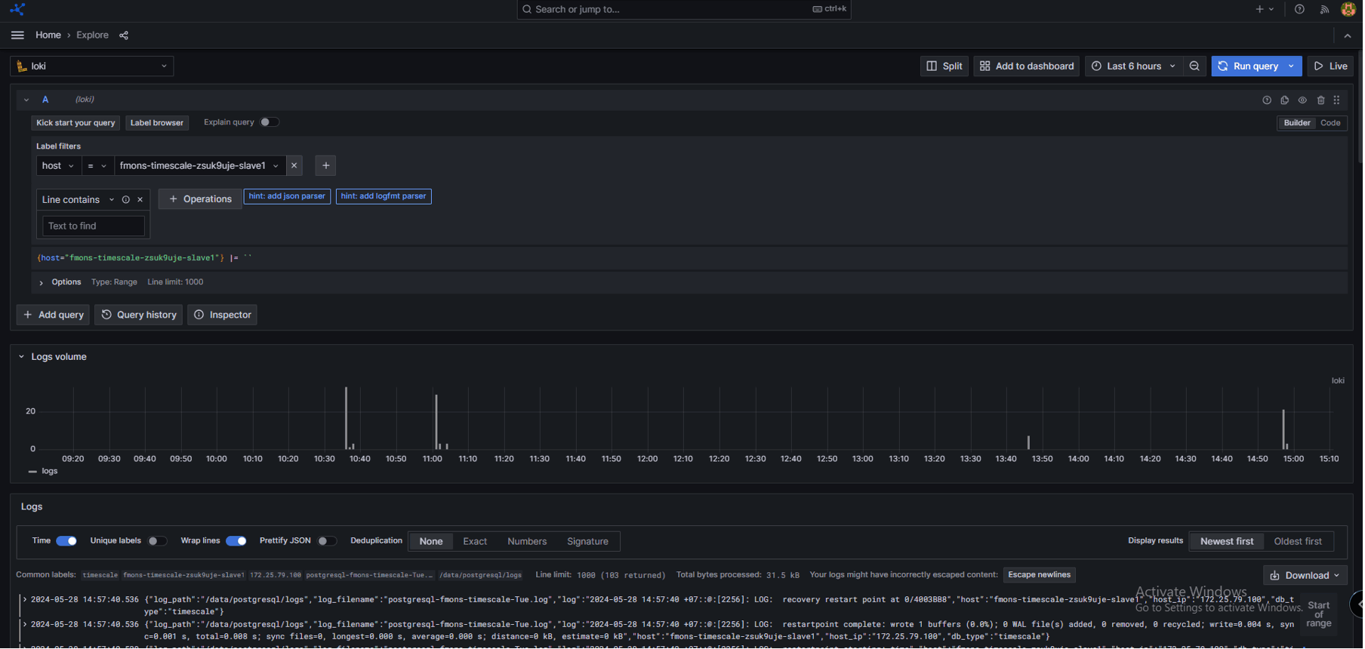Open the loki data source dropdown
Viewport: 1365px width, 649px height.
92,66
